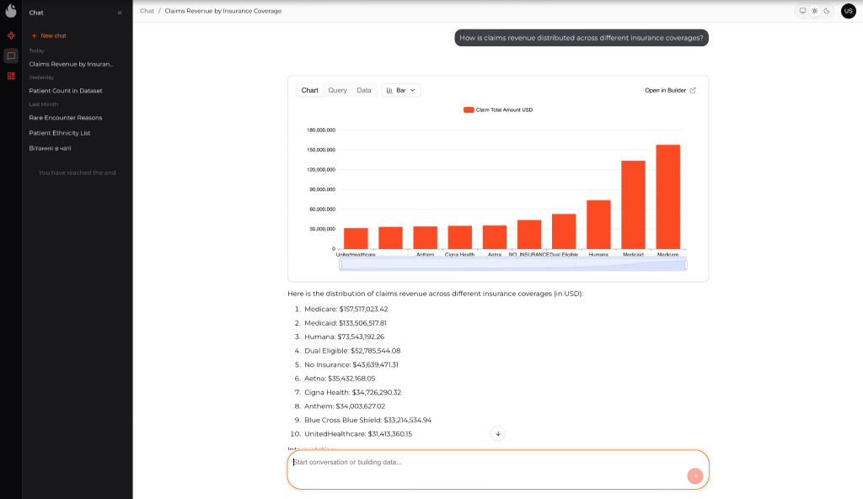This screenshot has height=499, width=863.
Task: Open the Patient Count in Dataset chat
Action: [66, 91]
